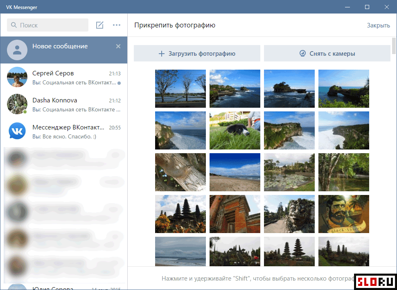The height and width of the screenshot is (290, 397).
Task: Select the red brick gate photo
Action: coord(235,214)
